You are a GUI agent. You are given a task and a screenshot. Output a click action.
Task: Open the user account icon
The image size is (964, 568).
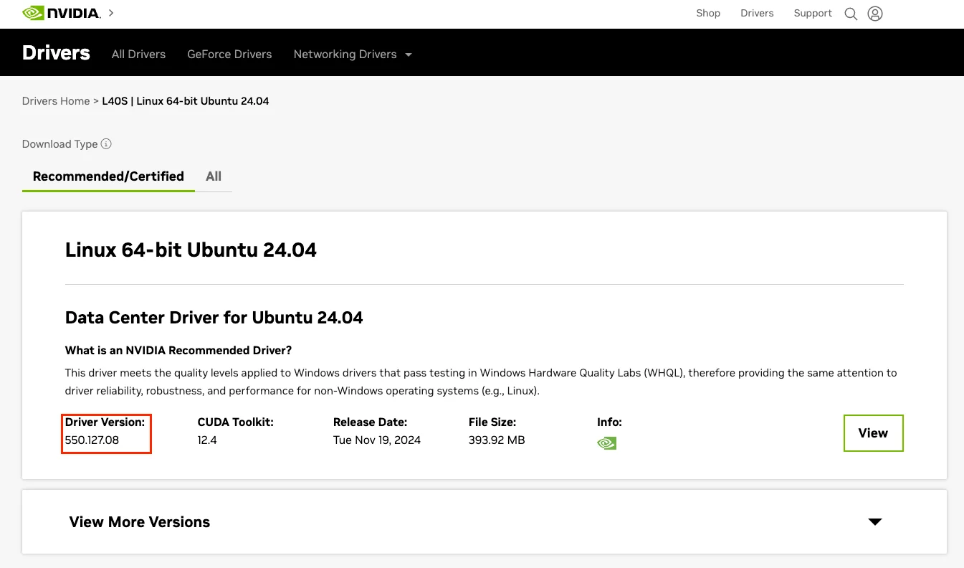(x=875, y=14)
